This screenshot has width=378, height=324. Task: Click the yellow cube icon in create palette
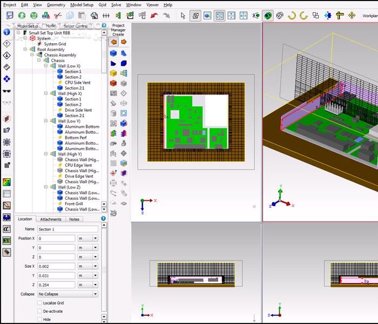click(x=113, y=73)
